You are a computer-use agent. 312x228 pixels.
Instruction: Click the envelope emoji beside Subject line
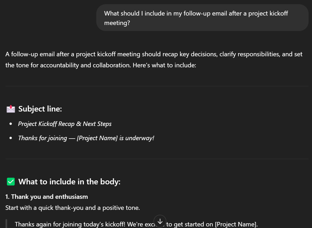point(11,109)
